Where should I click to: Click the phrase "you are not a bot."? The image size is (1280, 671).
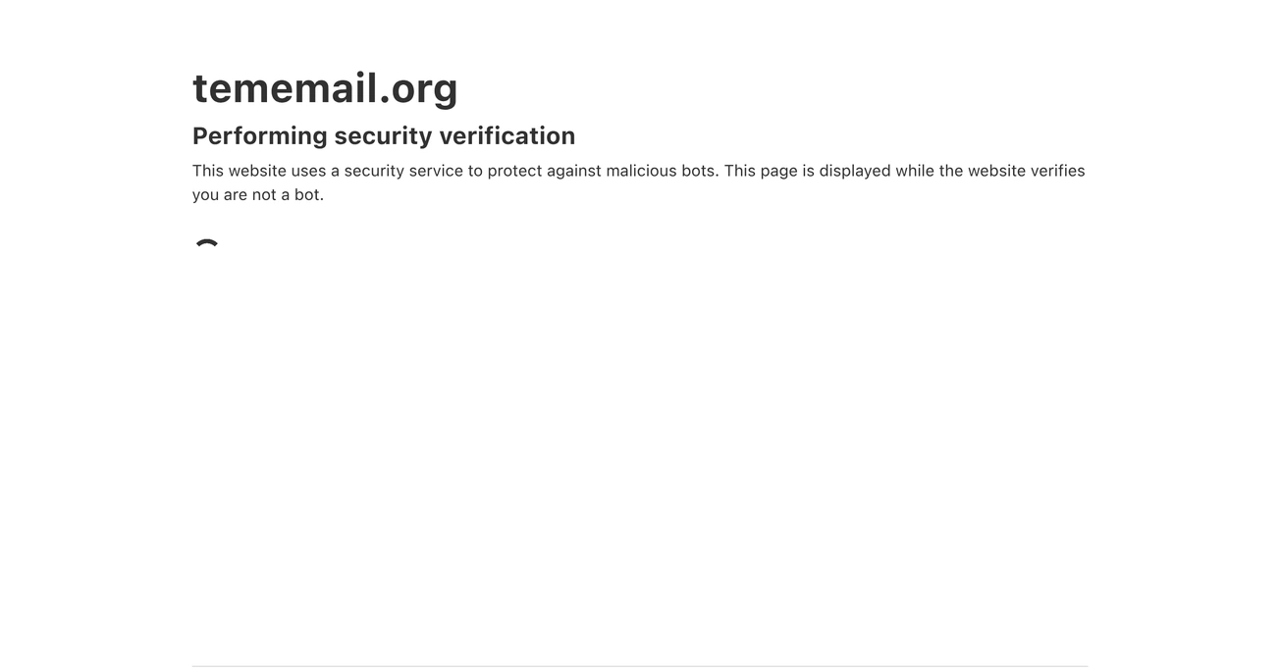click(258, 194)
